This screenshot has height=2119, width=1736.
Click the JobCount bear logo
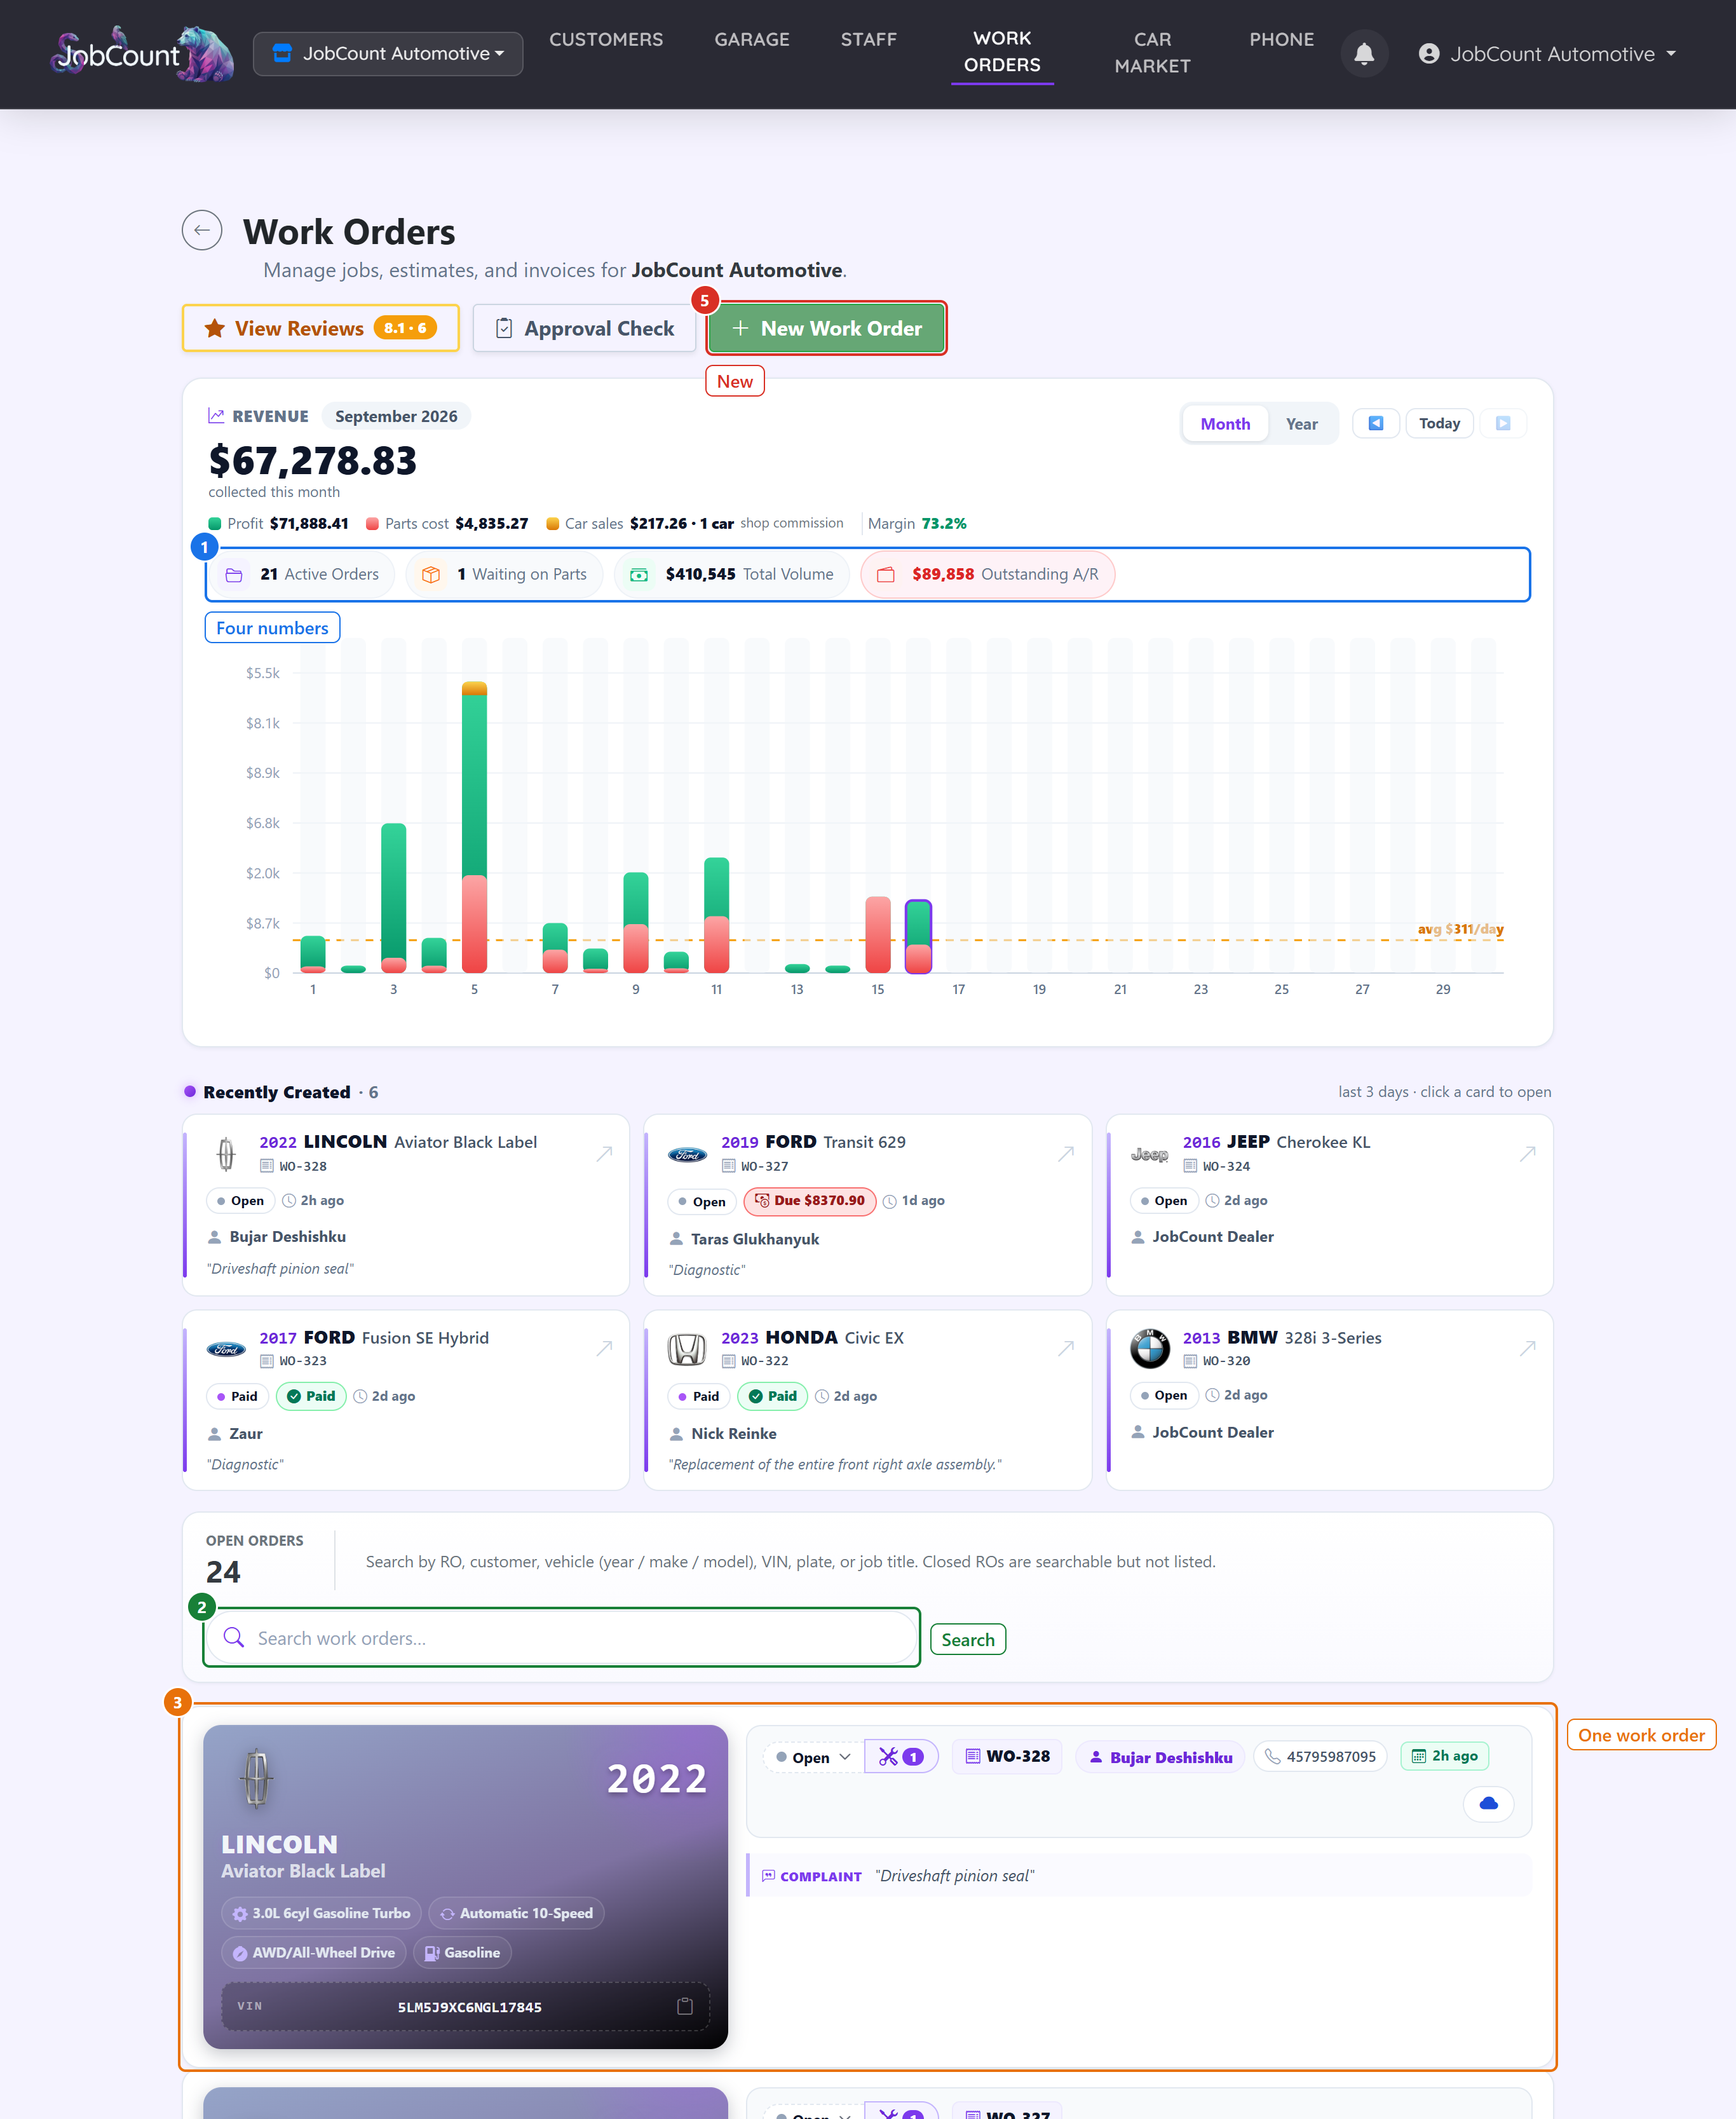point(143,54)
